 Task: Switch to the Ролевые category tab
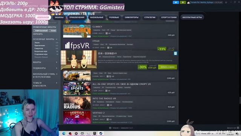coord(114,17)
